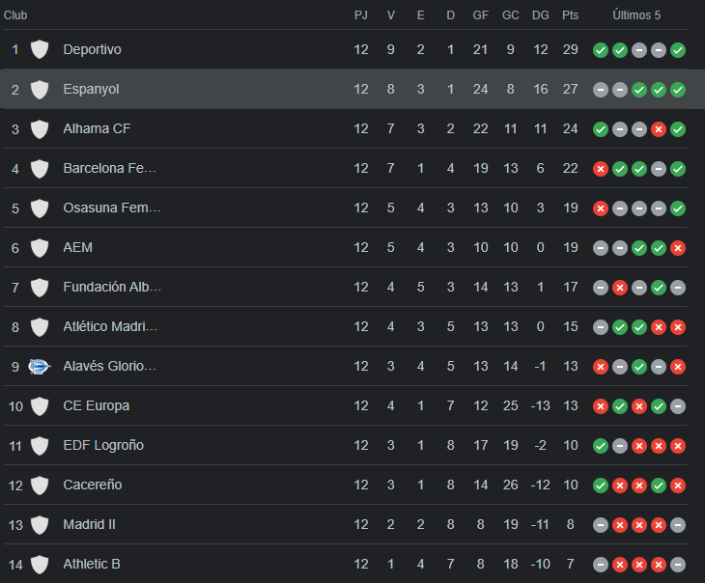
Task: Click Athletic B's shield icon
Action: [x=40, y=564]
